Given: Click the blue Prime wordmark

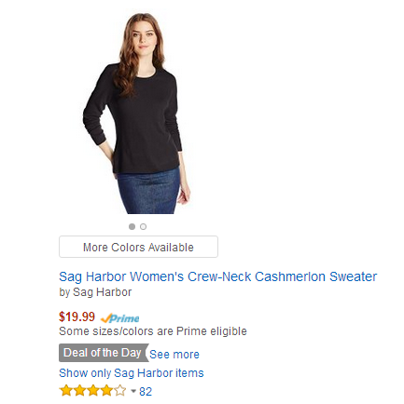Looking at the screenshot, I should pos(124,318).
